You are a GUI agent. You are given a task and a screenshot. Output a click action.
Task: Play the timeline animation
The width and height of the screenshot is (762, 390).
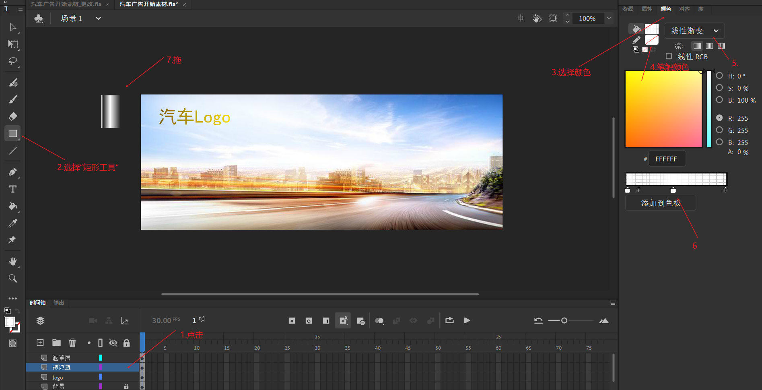pyautogui.click(x=467, y=320)
